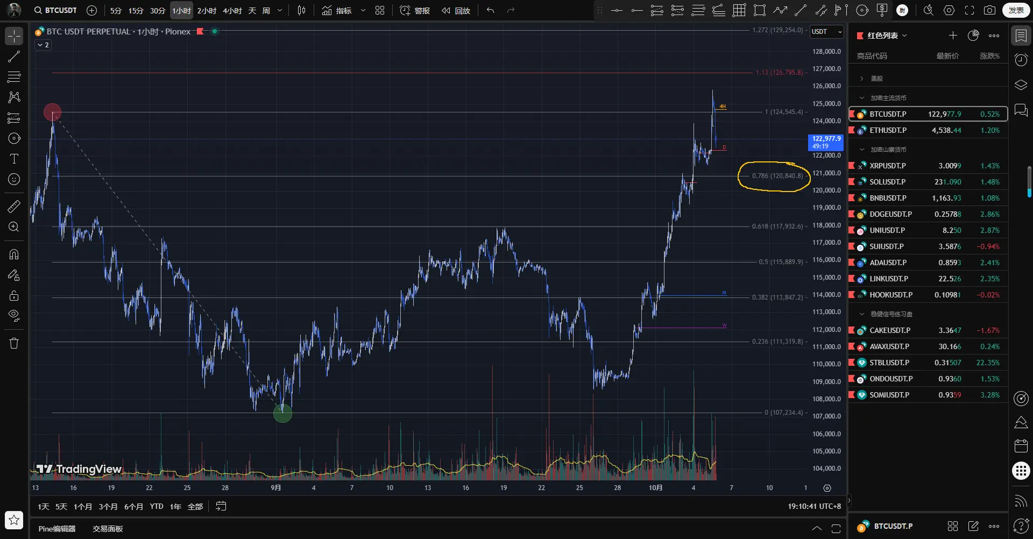
Task: Pick the grid-shaped Gann tool in the favorites bar
Action: coord(739,10)
